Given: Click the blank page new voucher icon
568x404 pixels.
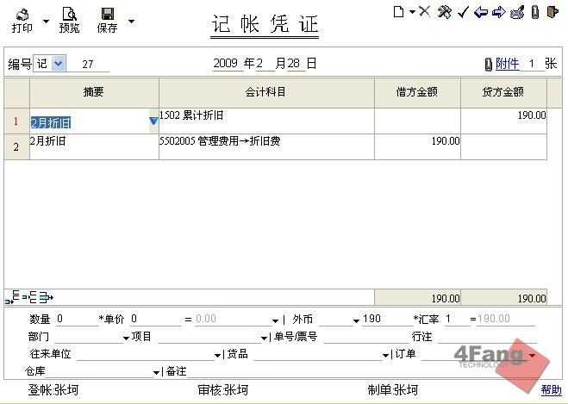Looking at the screenshot, I should point(398,11).
